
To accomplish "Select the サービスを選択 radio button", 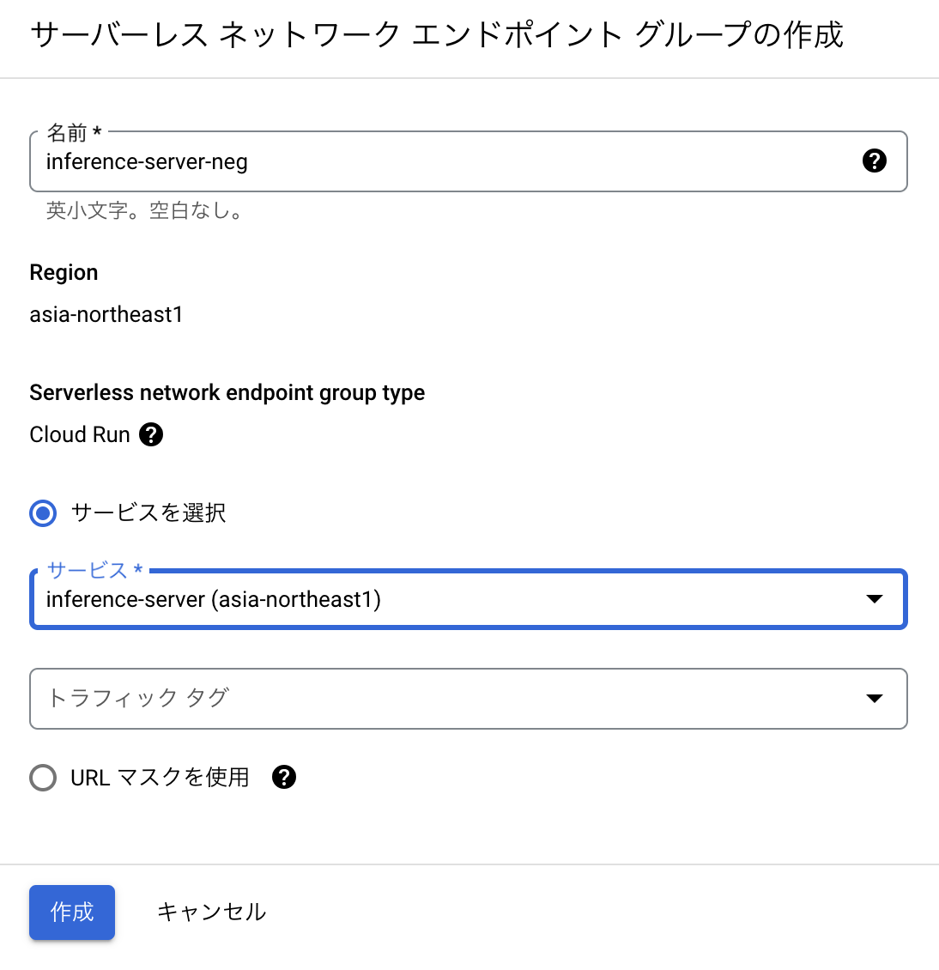I will [43, 512].
